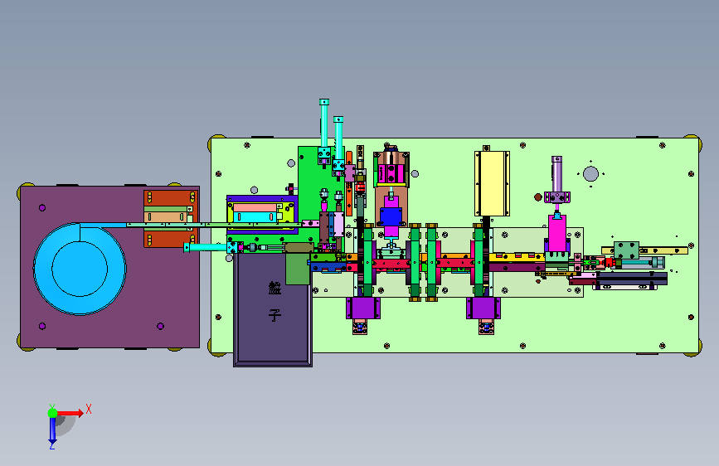Screen dimensions: 719x466
Task: Select the left purple motor block below the conveyor
Action: point(363,308)
